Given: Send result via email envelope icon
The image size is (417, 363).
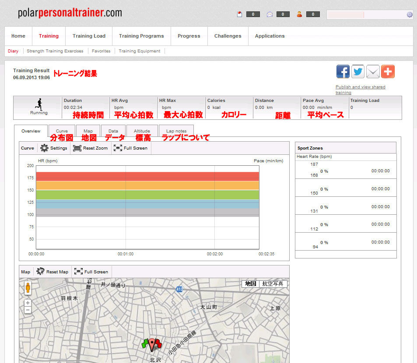Looking at the screenshot, I should 373,71.
